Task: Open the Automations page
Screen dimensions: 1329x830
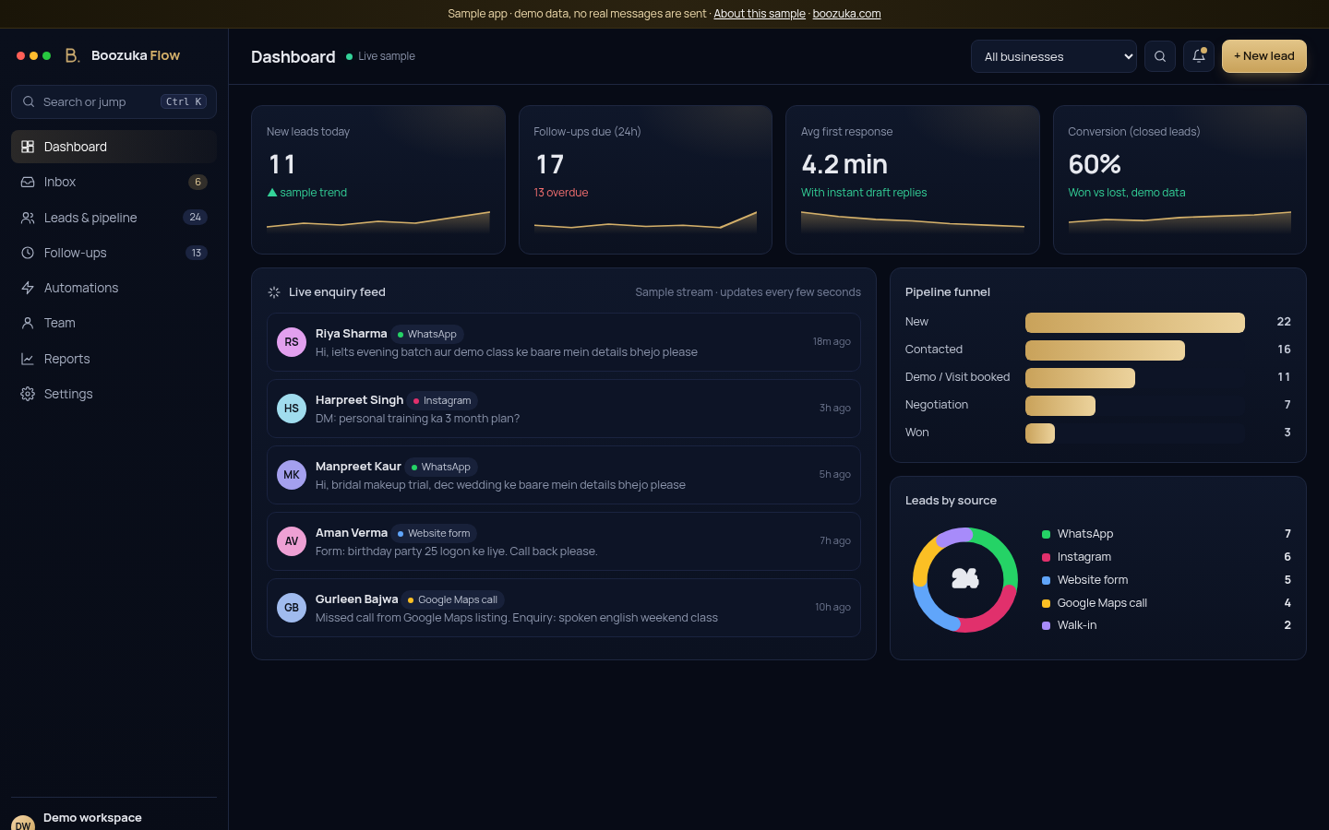Action: coord(114,288)
